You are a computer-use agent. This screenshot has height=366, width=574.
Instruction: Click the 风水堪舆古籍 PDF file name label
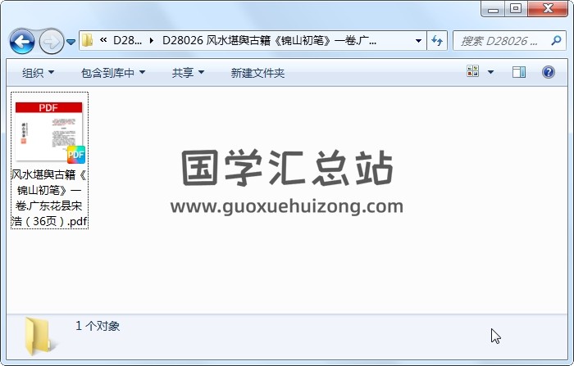(49, 198)
